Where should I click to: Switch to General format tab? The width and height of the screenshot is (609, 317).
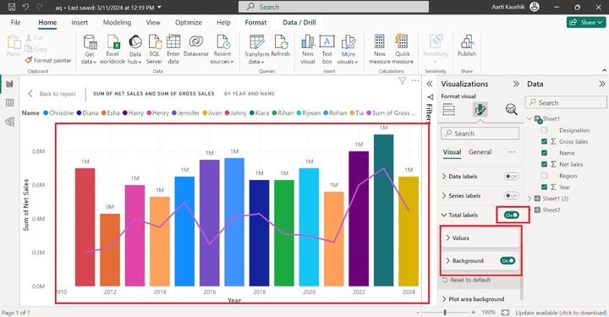pyautogui.click(x=480, y=152)
